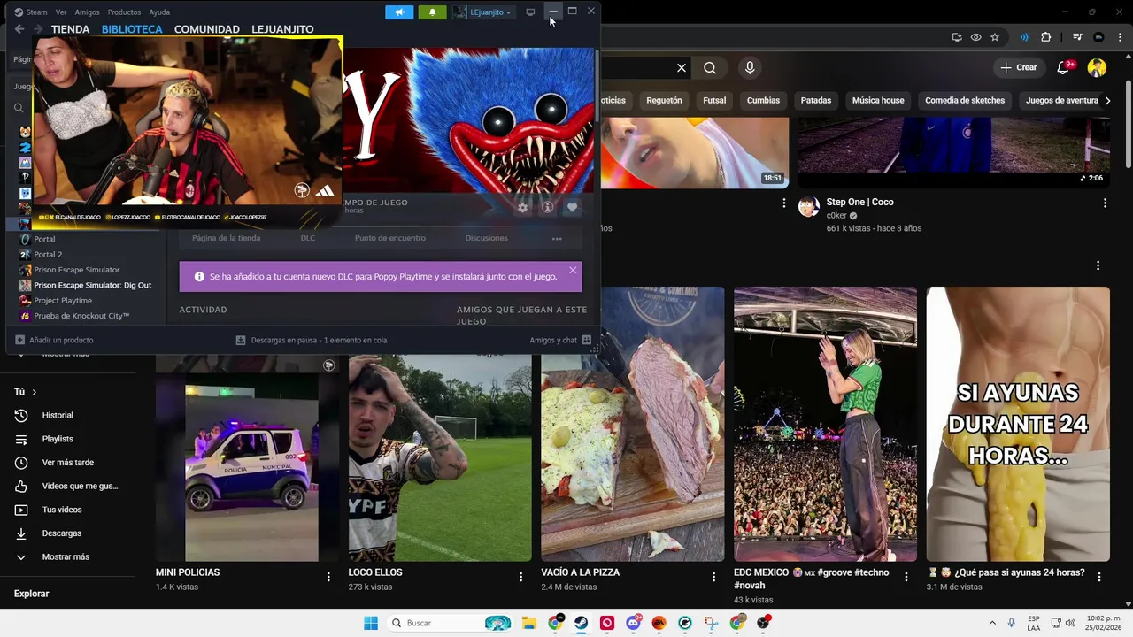This screenshot has width=1133, height=637.
Task: Open Steam announcements megaphone button
Action: pos(399,12)
